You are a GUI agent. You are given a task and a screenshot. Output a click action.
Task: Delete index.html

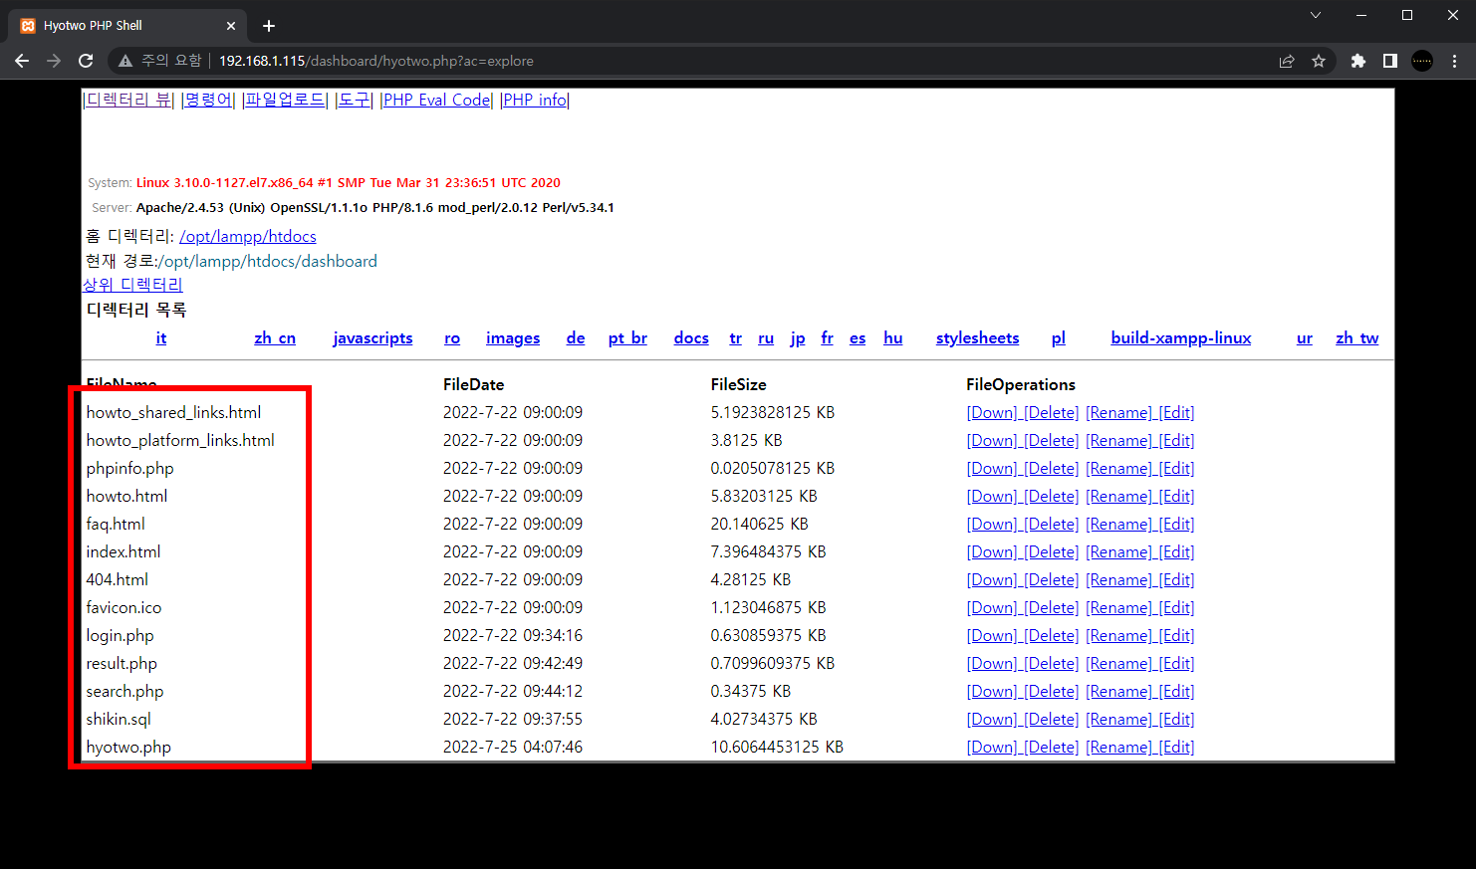[1052, 551]
